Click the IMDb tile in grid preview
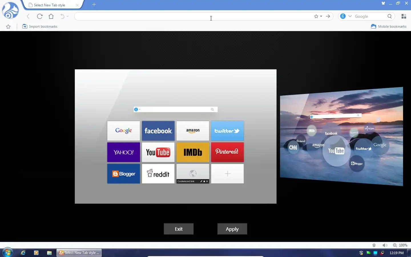Viewport: 411px width, 257px height. [x=193, y=152]
